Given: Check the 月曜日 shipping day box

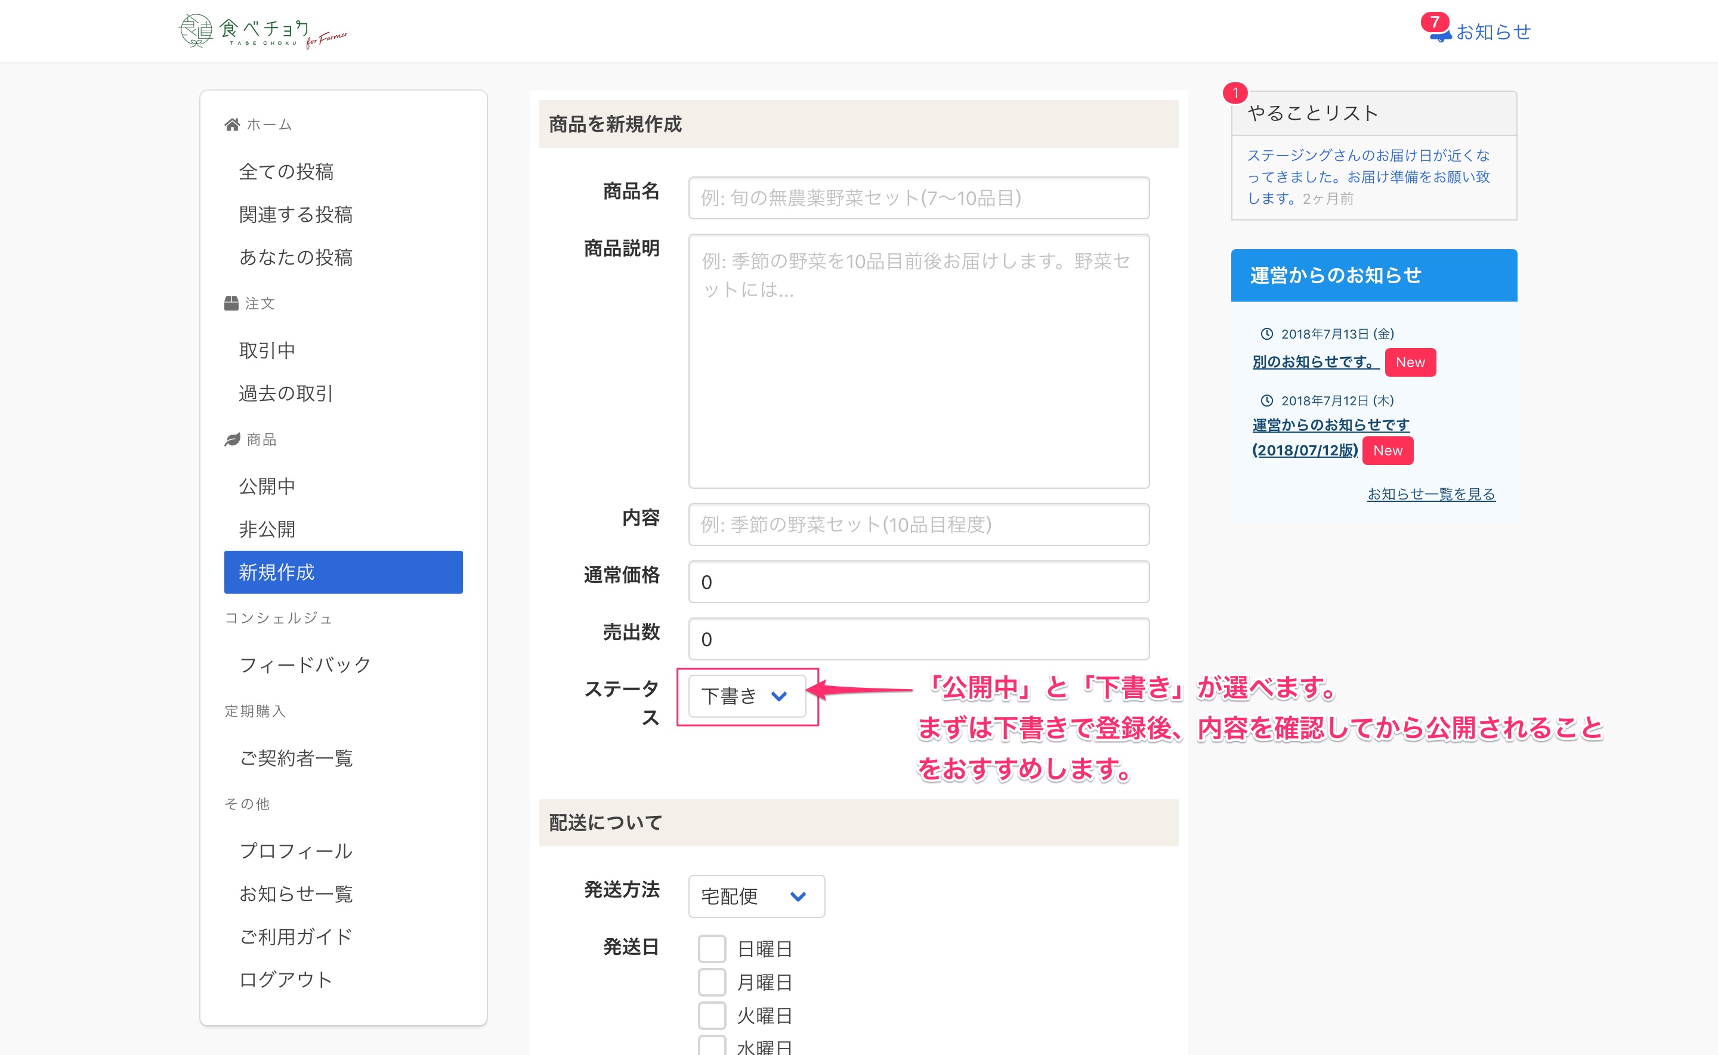Looking at the screenshot, I should point(712,982).
